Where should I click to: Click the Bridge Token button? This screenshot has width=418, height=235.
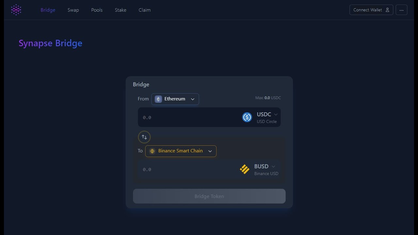209,196
